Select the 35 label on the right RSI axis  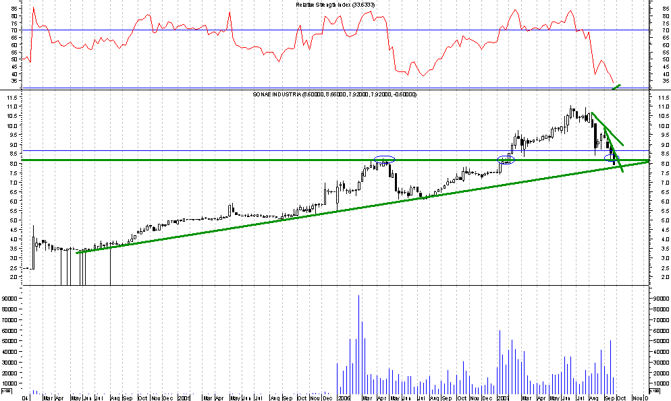click(666, 81)
